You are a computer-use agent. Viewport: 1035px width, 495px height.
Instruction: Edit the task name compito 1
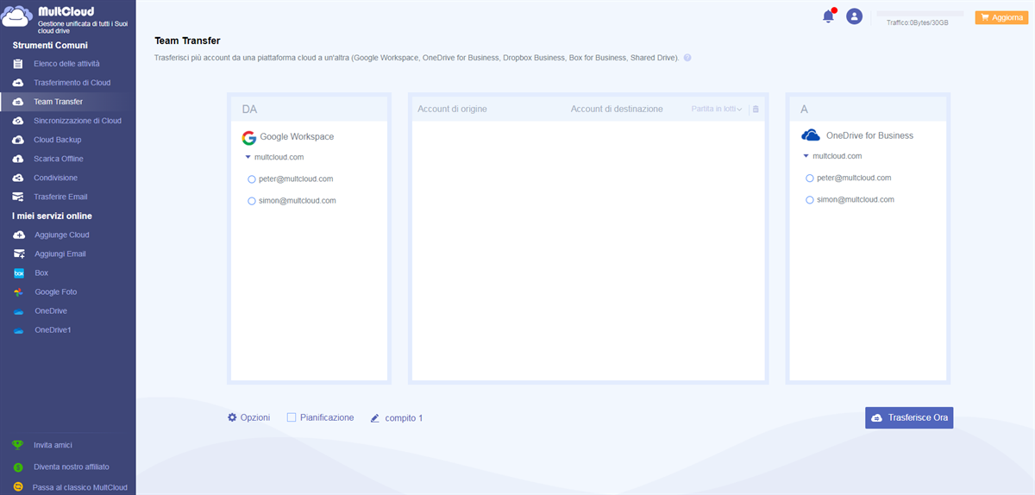(404, 417)
